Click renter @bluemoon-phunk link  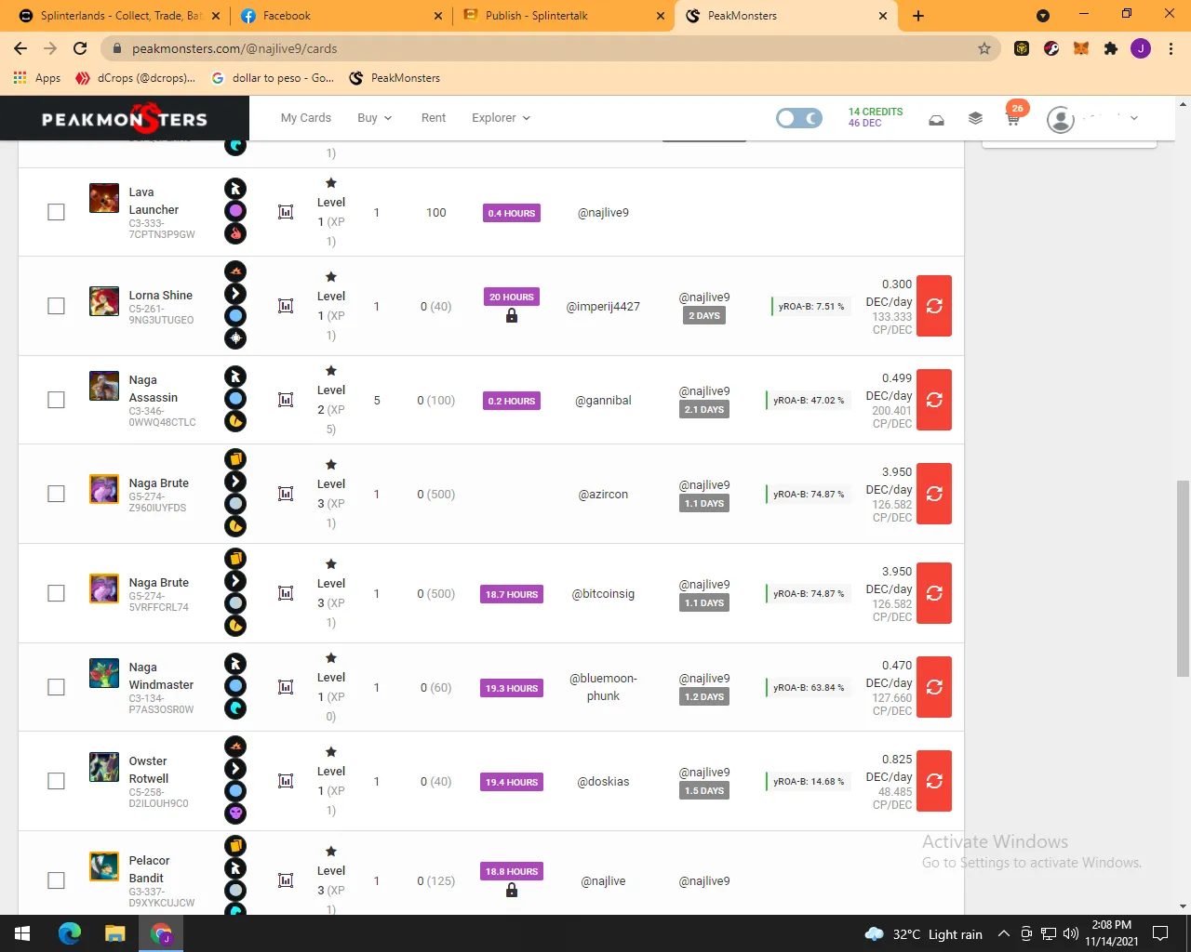click(603, 687)
